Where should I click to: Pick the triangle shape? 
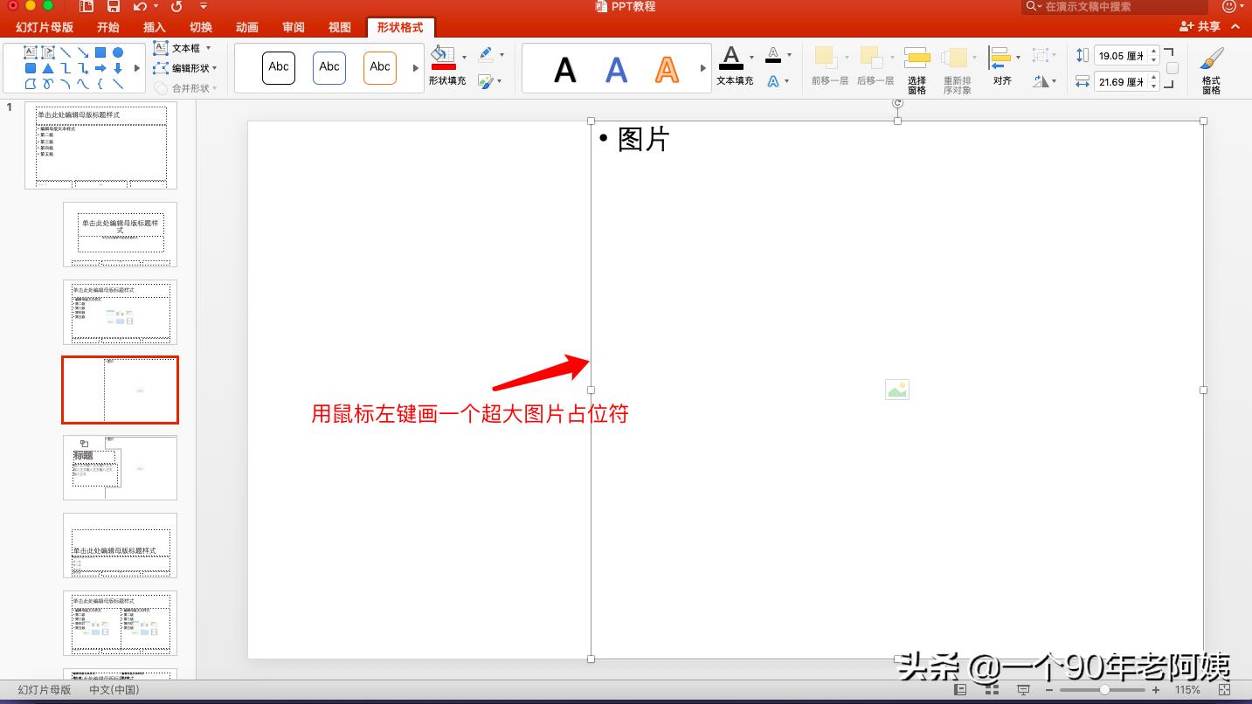point(48,68)
